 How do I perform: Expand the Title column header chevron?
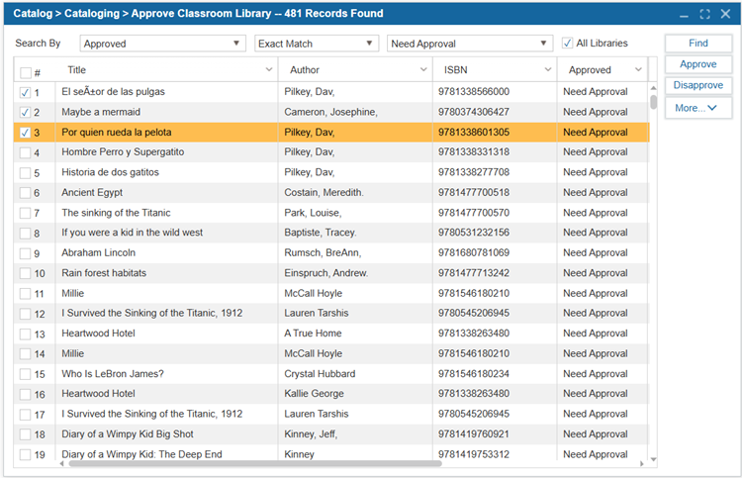[x=269, y=69]
